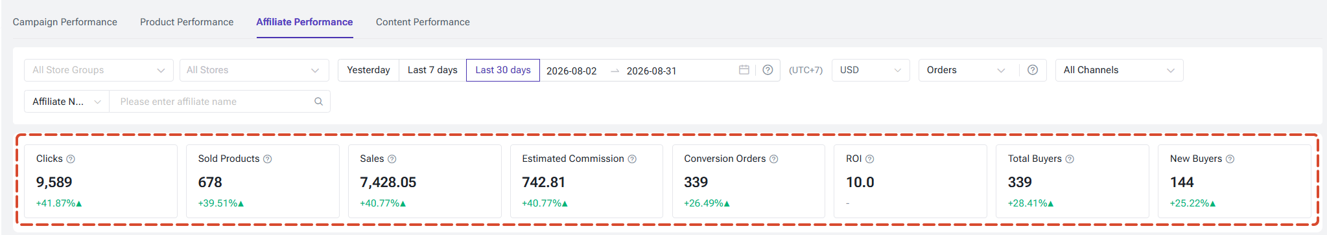
Task: Edit start date 2026-08-02
Action: pyautogui.click(x=571, y=71)
